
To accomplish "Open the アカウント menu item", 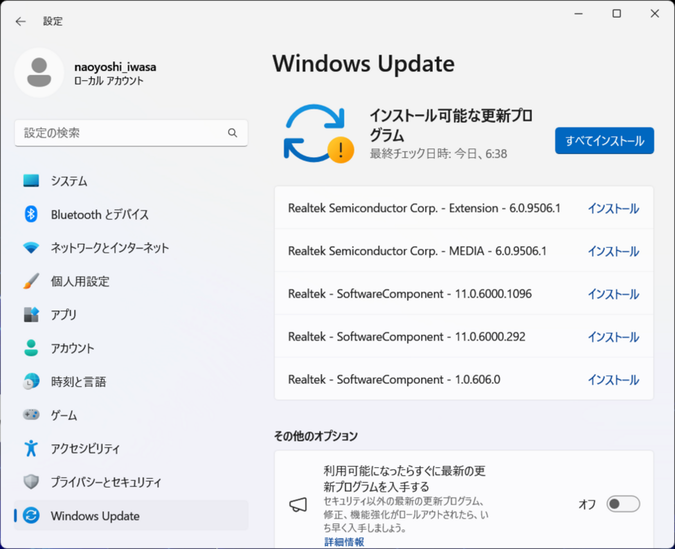I will pyautogui.click(x=72, y=349).
